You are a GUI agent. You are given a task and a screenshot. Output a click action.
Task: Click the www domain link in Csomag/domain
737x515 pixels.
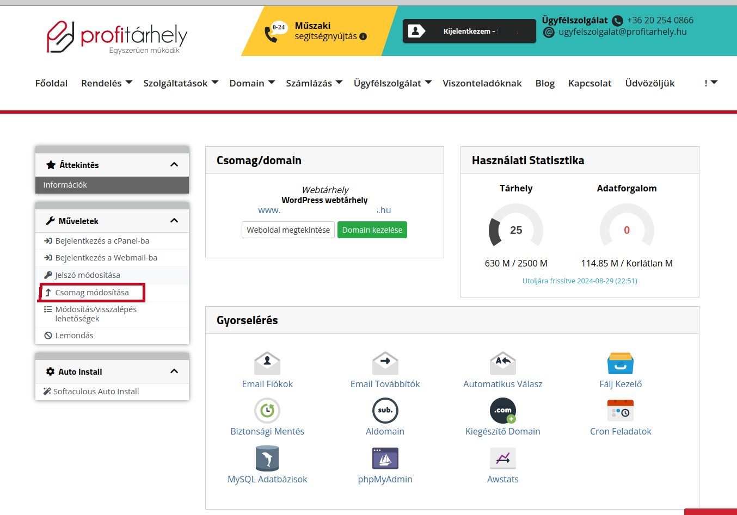tap(324, 210)
